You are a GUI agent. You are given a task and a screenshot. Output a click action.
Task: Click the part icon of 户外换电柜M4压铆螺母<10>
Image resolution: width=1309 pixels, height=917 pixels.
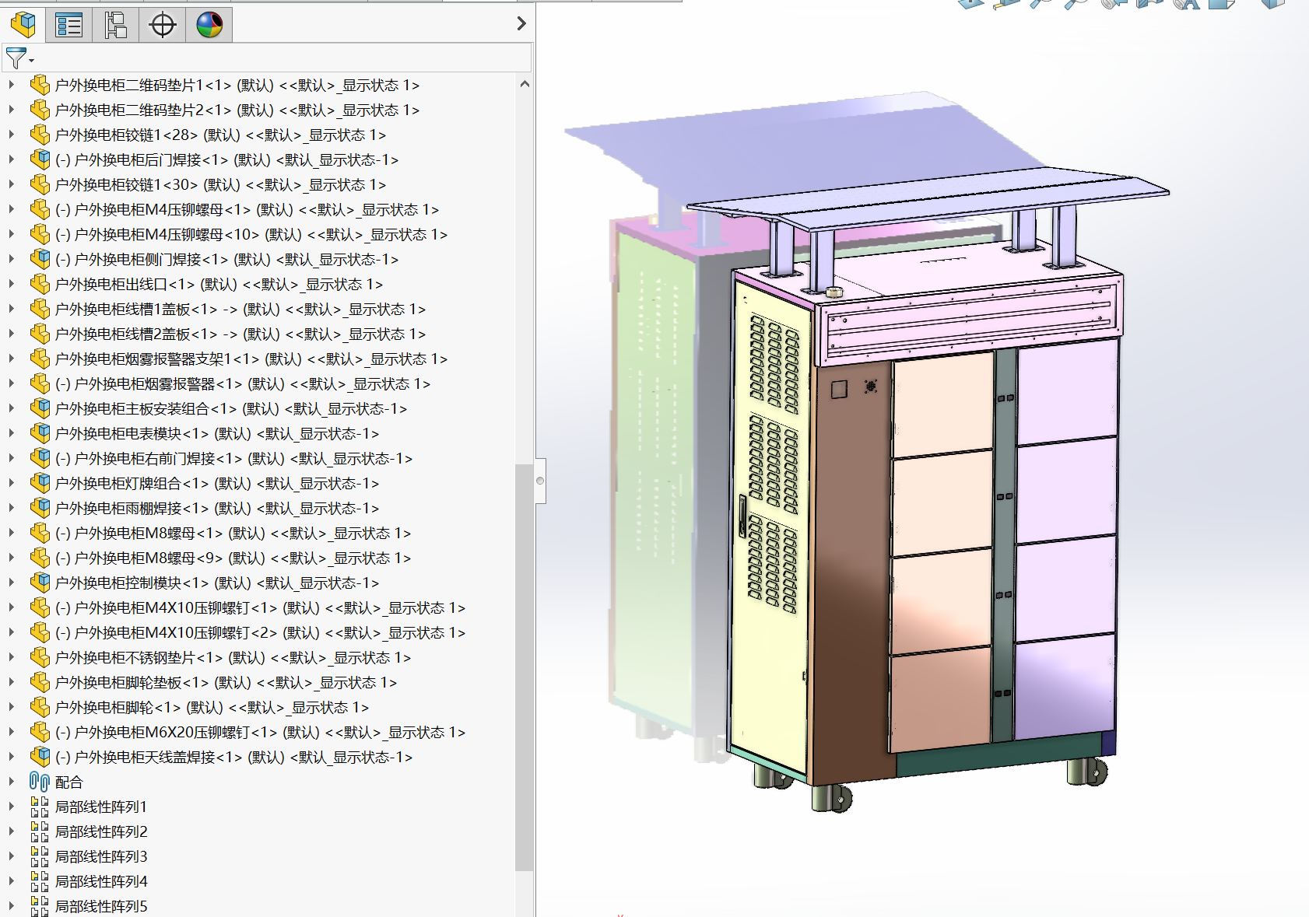pos(40,234)
